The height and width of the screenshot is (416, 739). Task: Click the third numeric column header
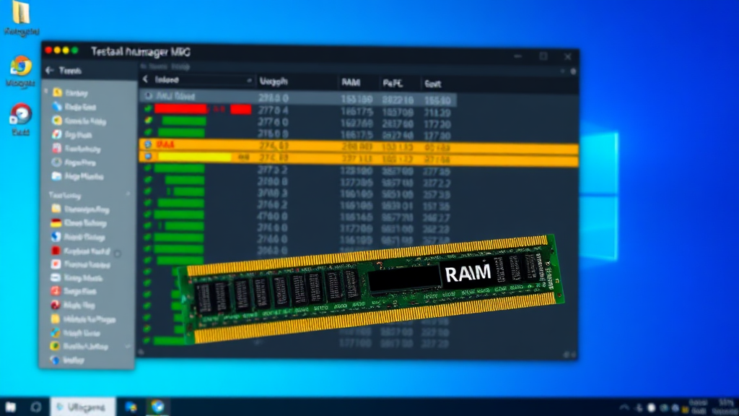[x=393, y=83]
